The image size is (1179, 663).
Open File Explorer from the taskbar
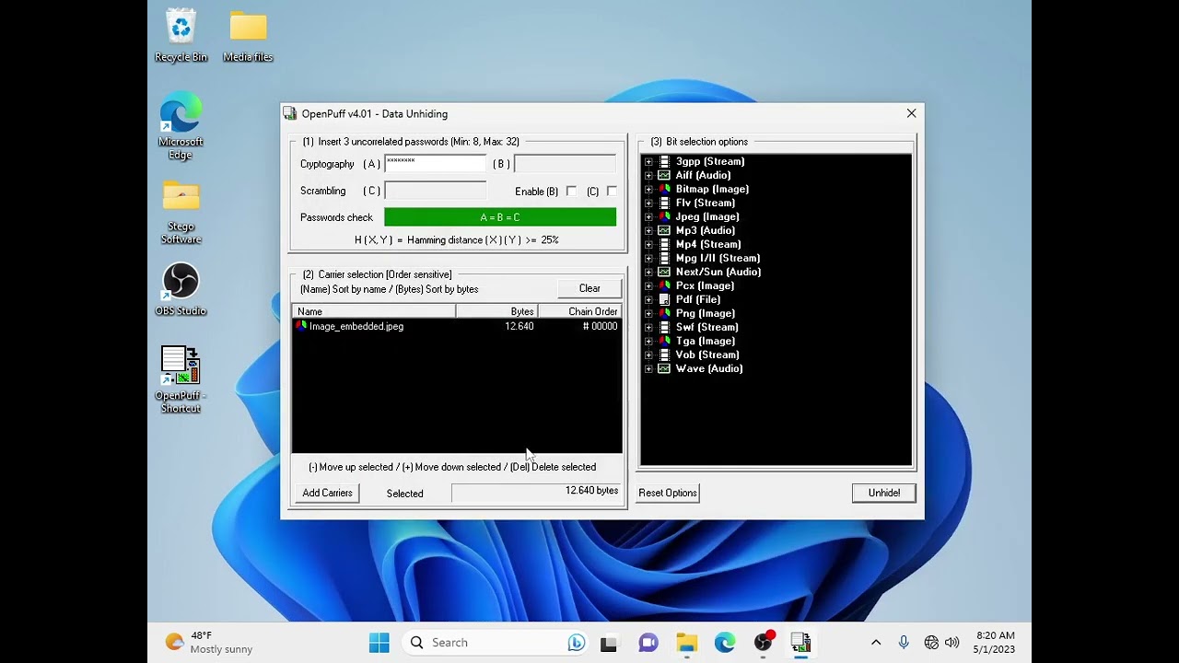686,643
